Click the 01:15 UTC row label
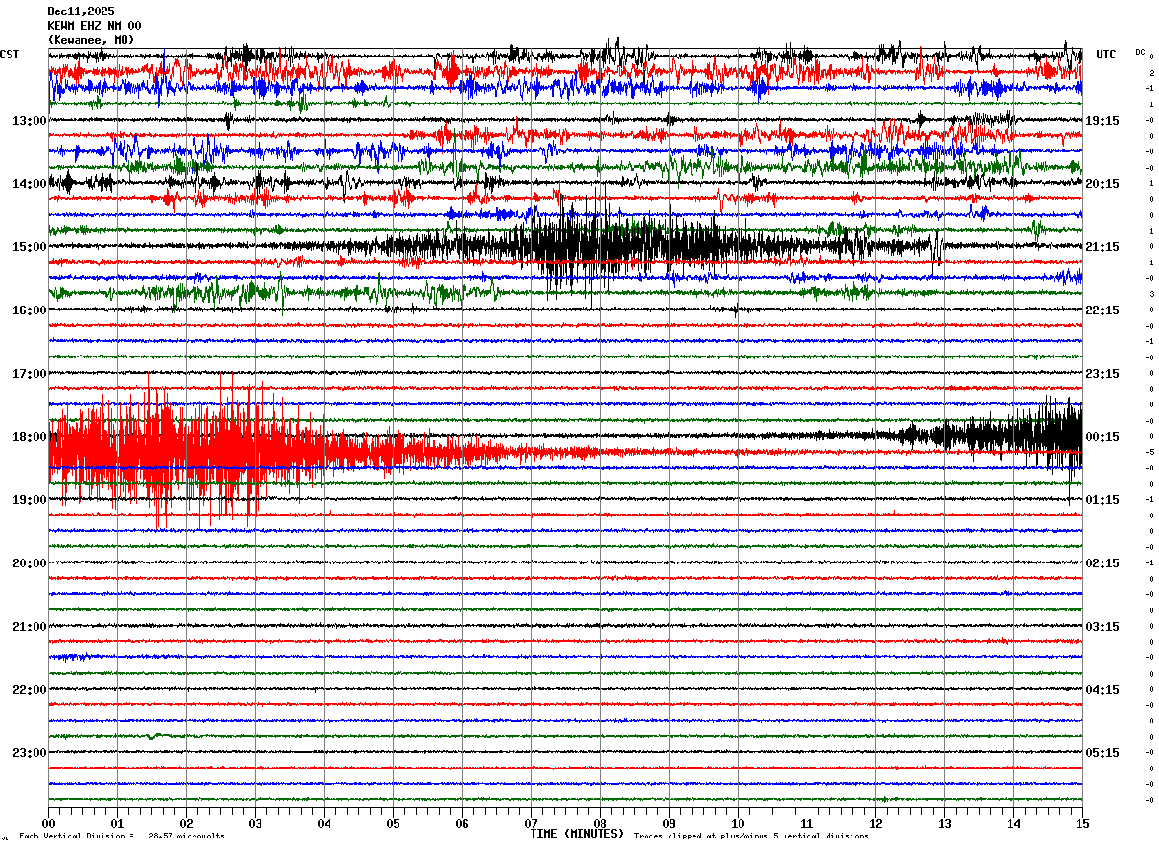This screenshot has height=849, width=1159. click(1102, 500)
